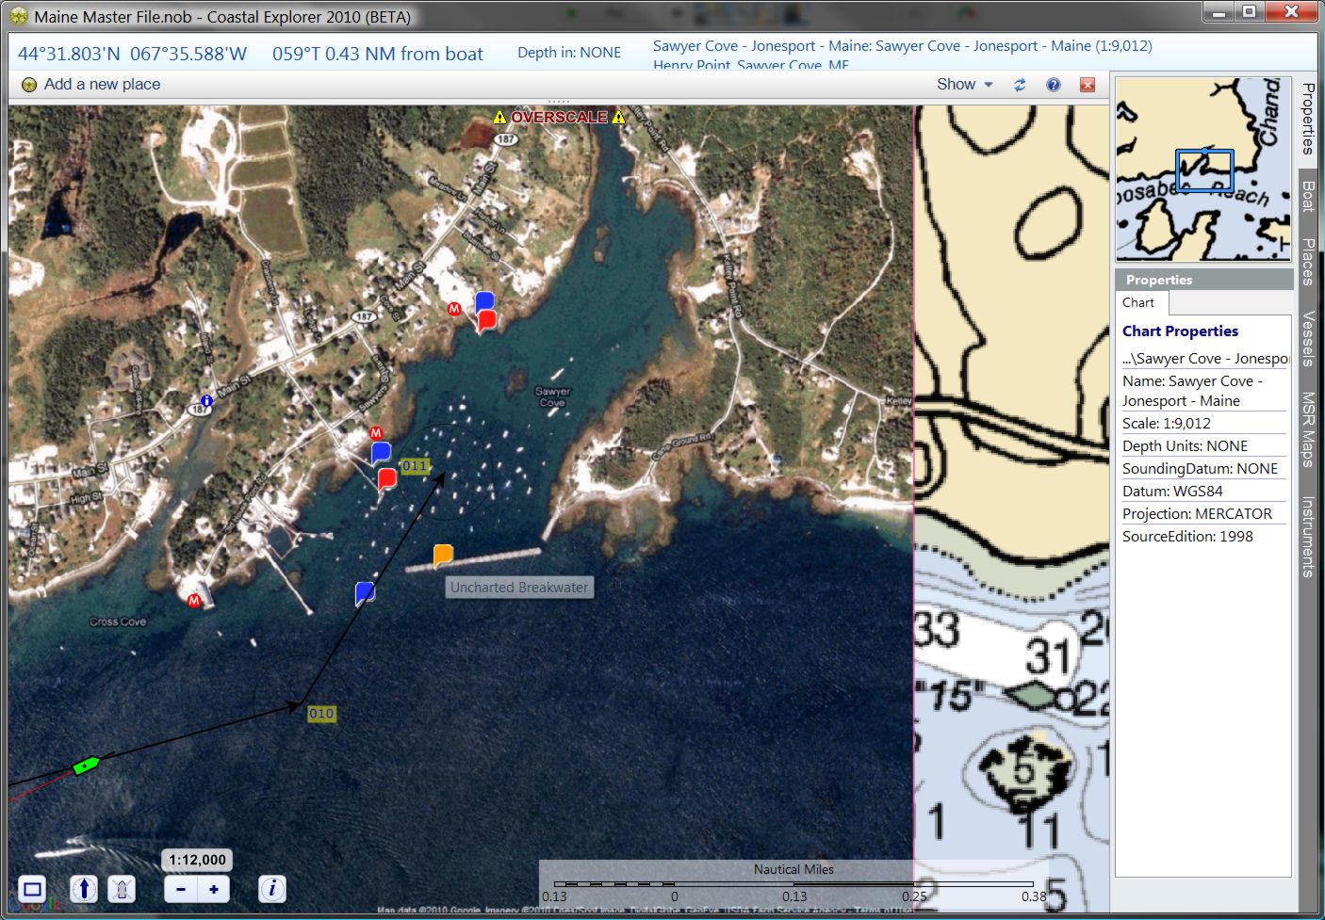The height and width of the screenshot is (920, 1325).
Task: Click the red M marker near the northern flags
Action: (454, 309)
